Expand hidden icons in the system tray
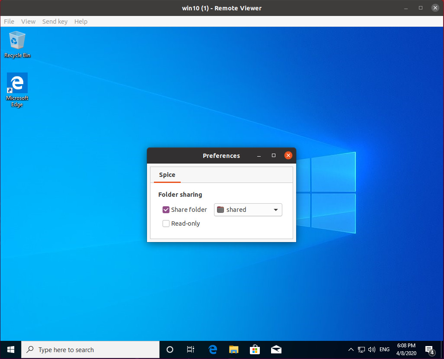Viewport: 444px width, 359px height. tap(351, 350)
